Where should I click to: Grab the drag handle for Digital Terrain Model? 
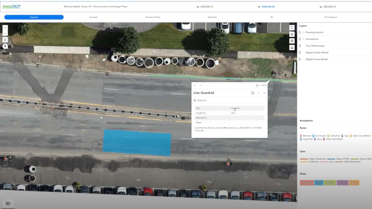[x=300, y=59]
